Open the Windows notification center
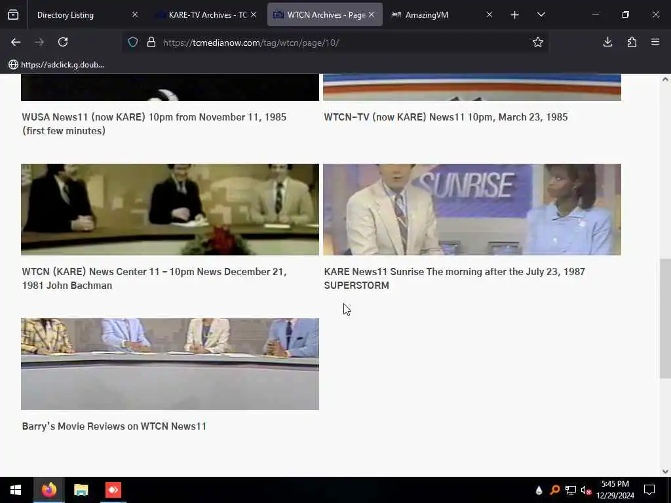671x503 pixels. click(649, 490)
